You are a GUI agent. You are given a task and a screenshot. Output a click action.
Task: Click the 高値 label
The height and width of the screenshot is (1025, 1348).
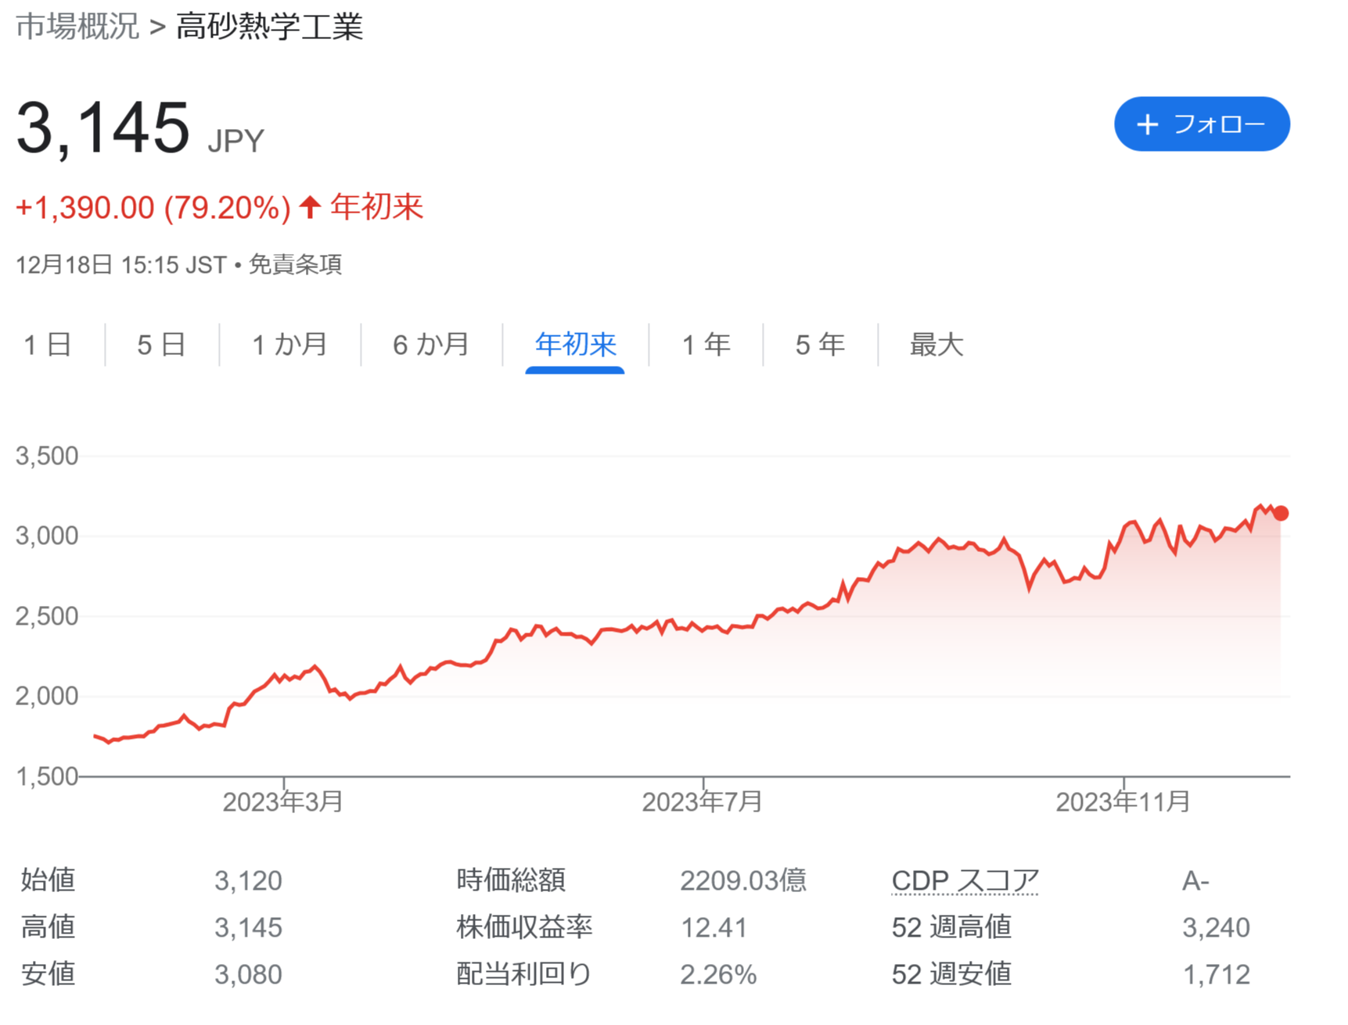[x=48, y=928]
